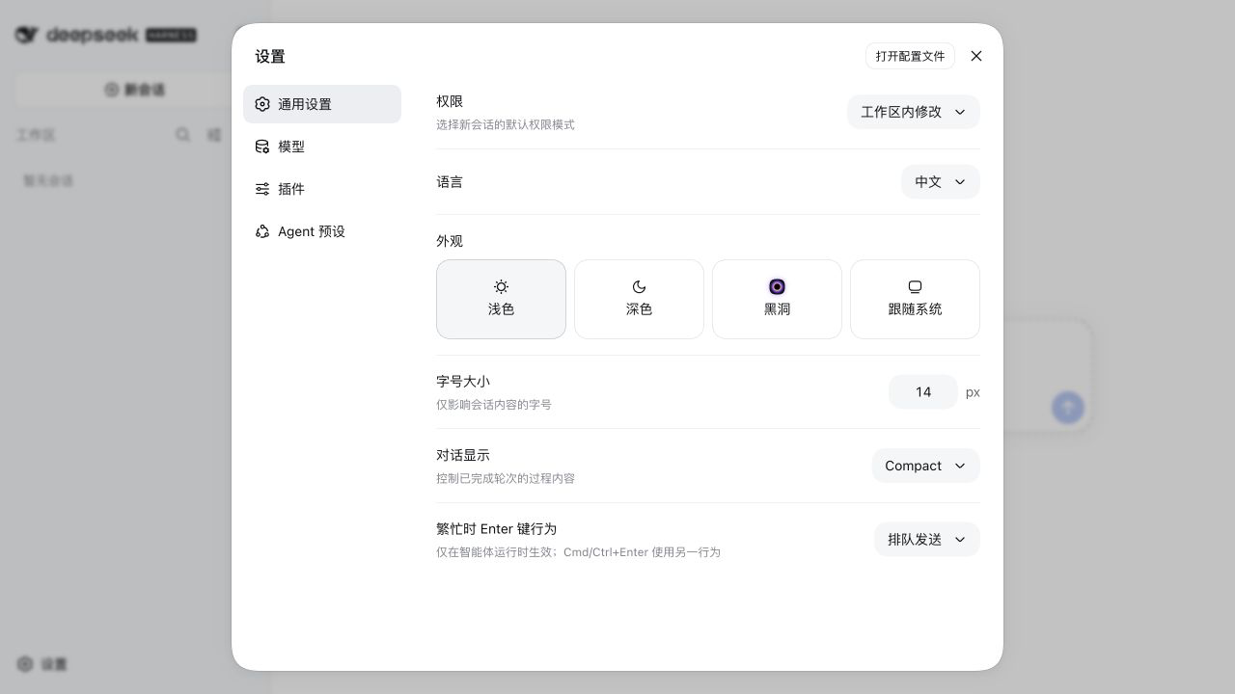Click the purple black hole icon
The width and height of the screenshot is (1235, 694).
777,286
